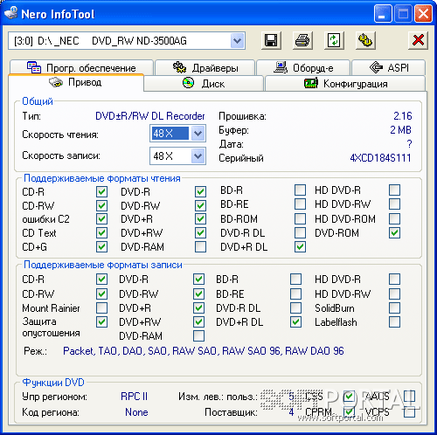Open settings via the yellow gear icon
Viewport: 437px width, 435px height.
coord(365,40)
